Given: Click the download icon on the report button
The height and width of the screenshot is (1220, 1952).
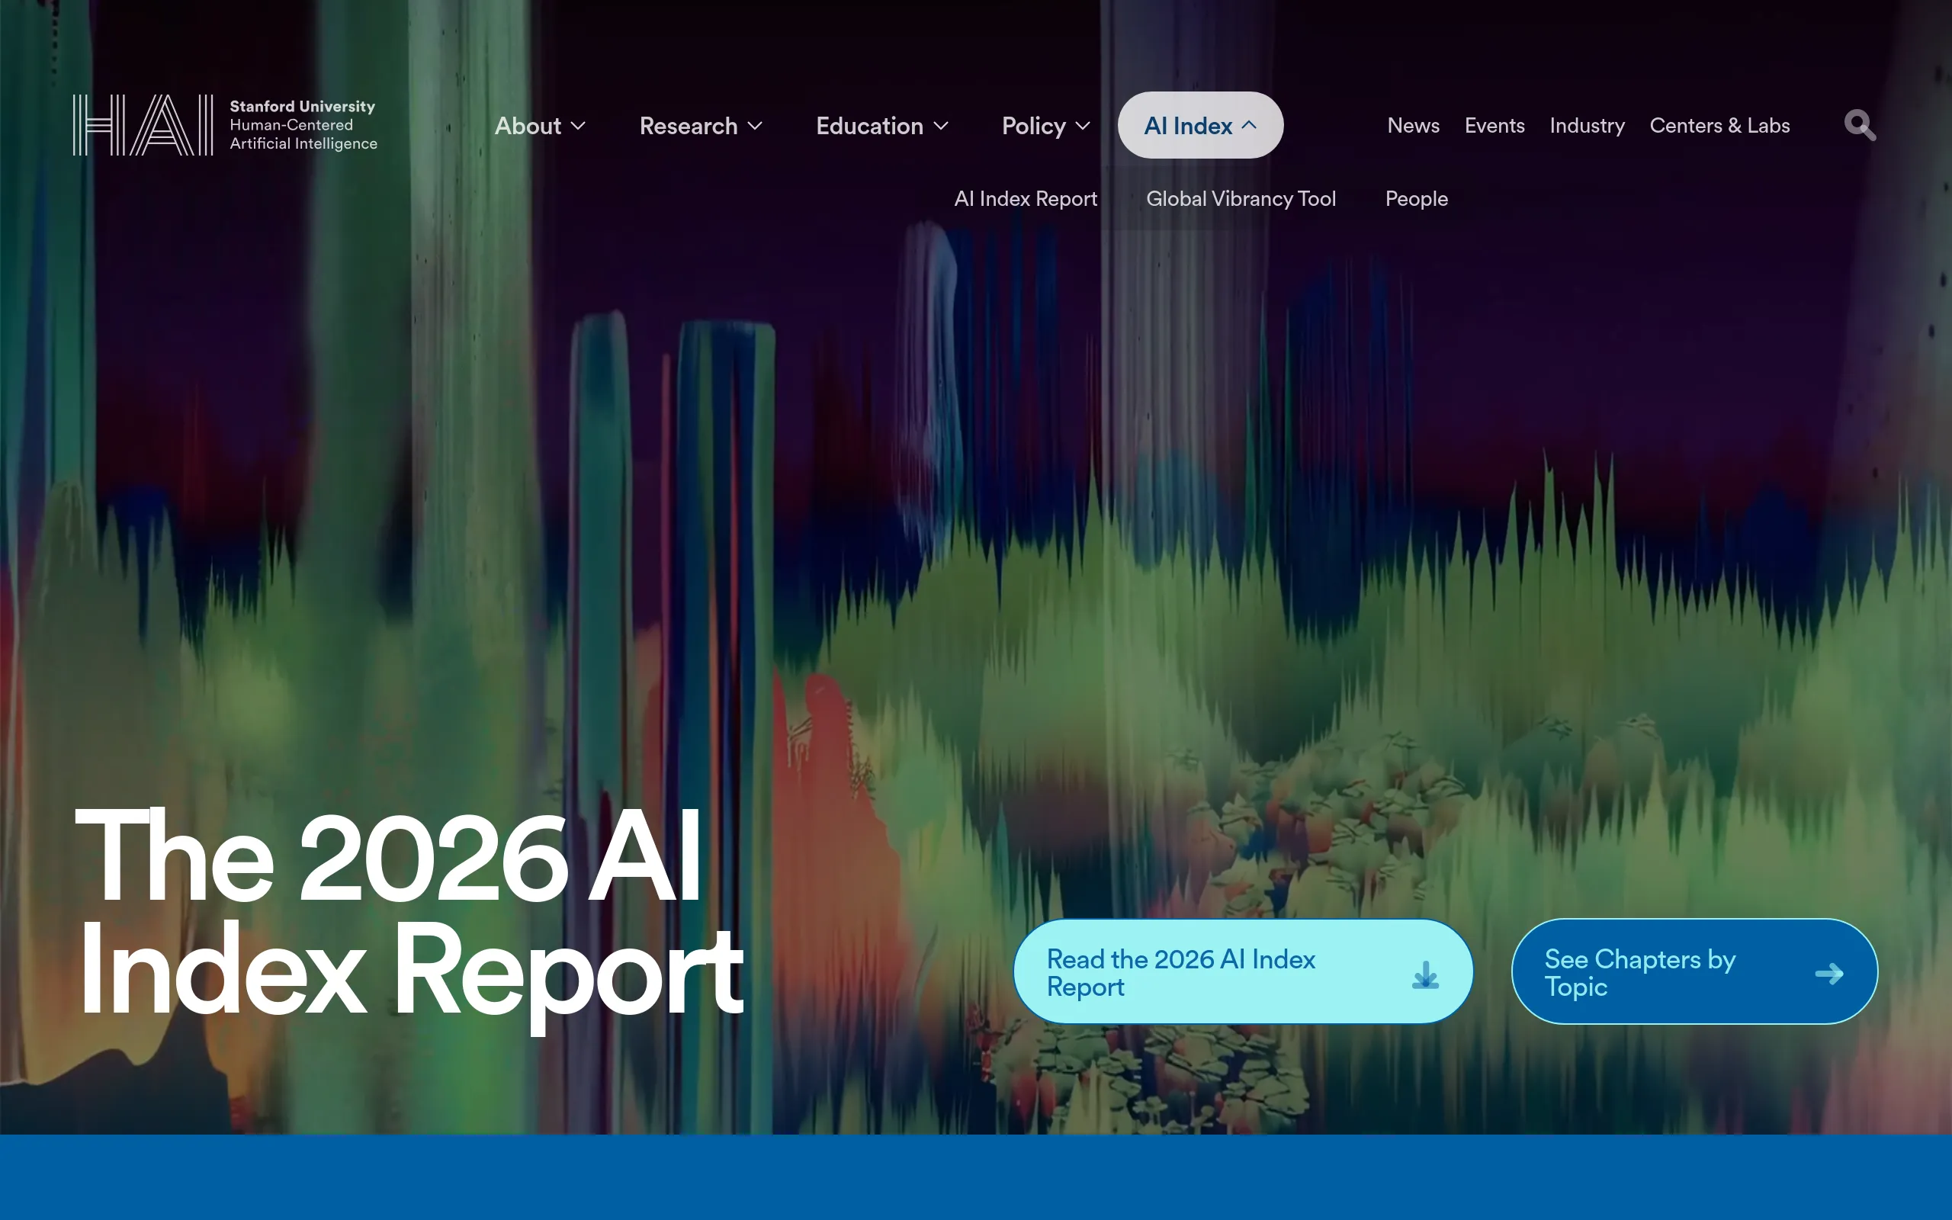Looking at the screenshot, I should pos(1424,974).
